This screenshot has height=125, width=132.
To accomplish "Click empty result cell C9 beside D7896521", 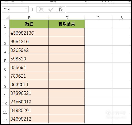I will pyautogui.click(x=67, y=93).
